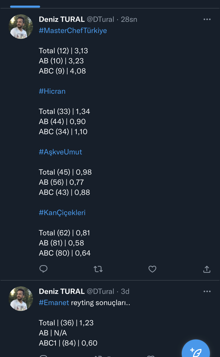The image size is (220, 357).
Task: Open the #Hicran hashtag
Action: click(52, 91)
